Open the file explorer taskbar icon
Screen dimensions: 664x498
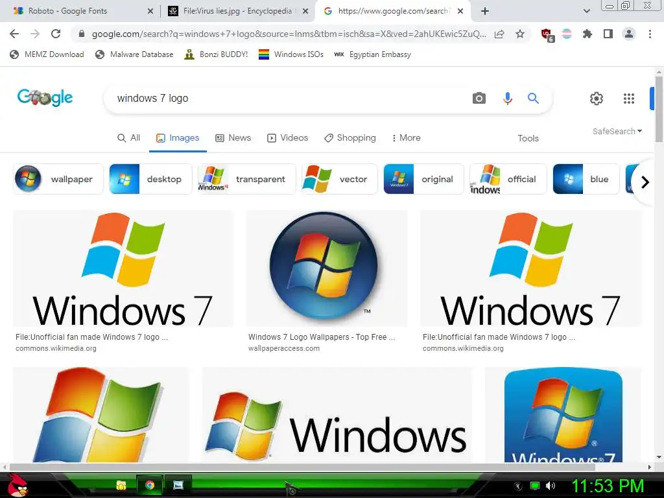pyautogui.click(x=121, y=485)
